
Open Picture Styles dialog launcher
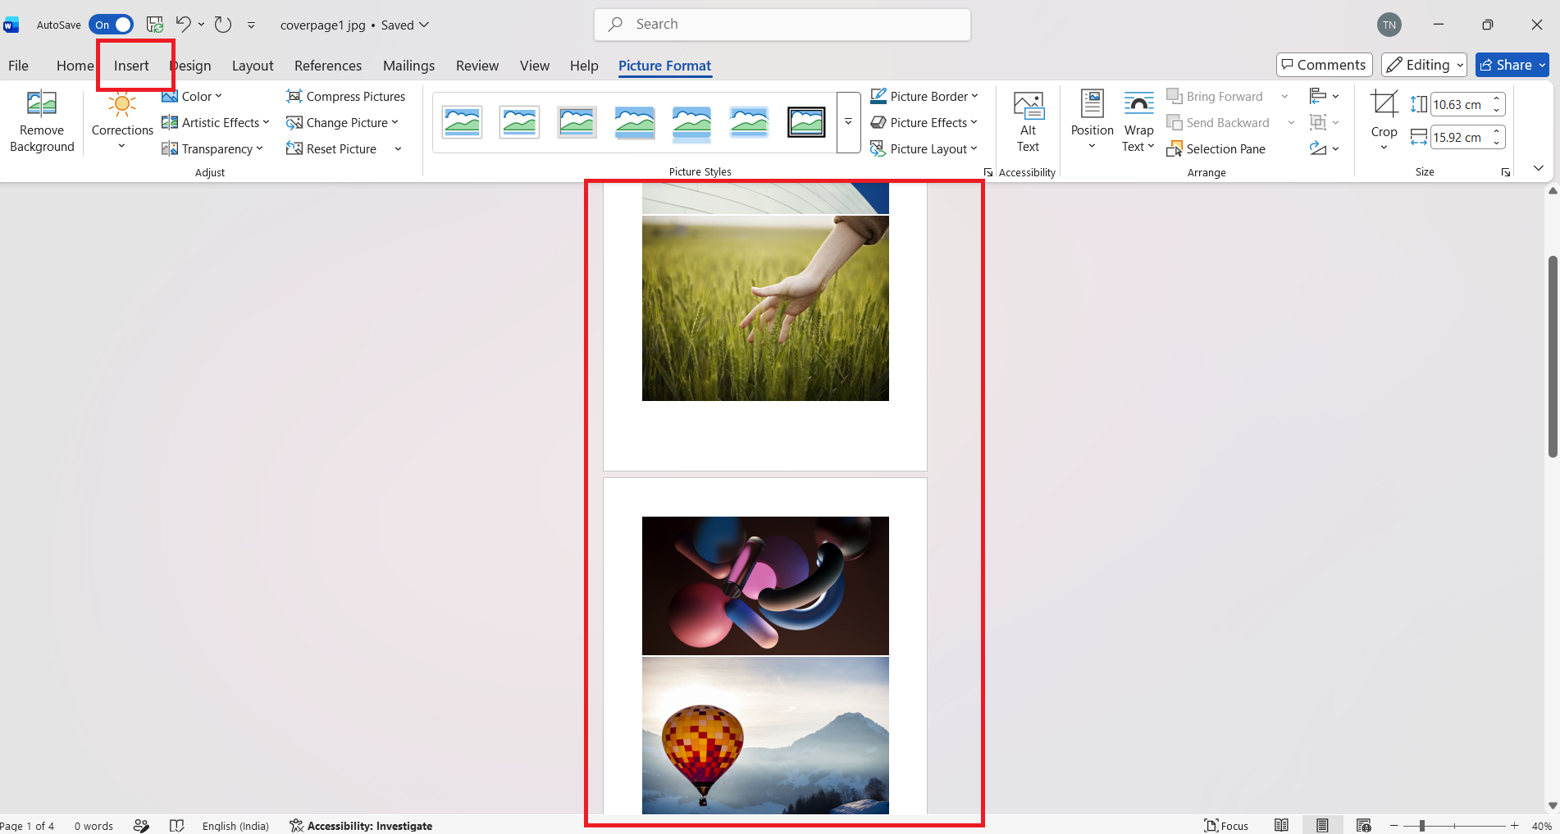[988, 172]
